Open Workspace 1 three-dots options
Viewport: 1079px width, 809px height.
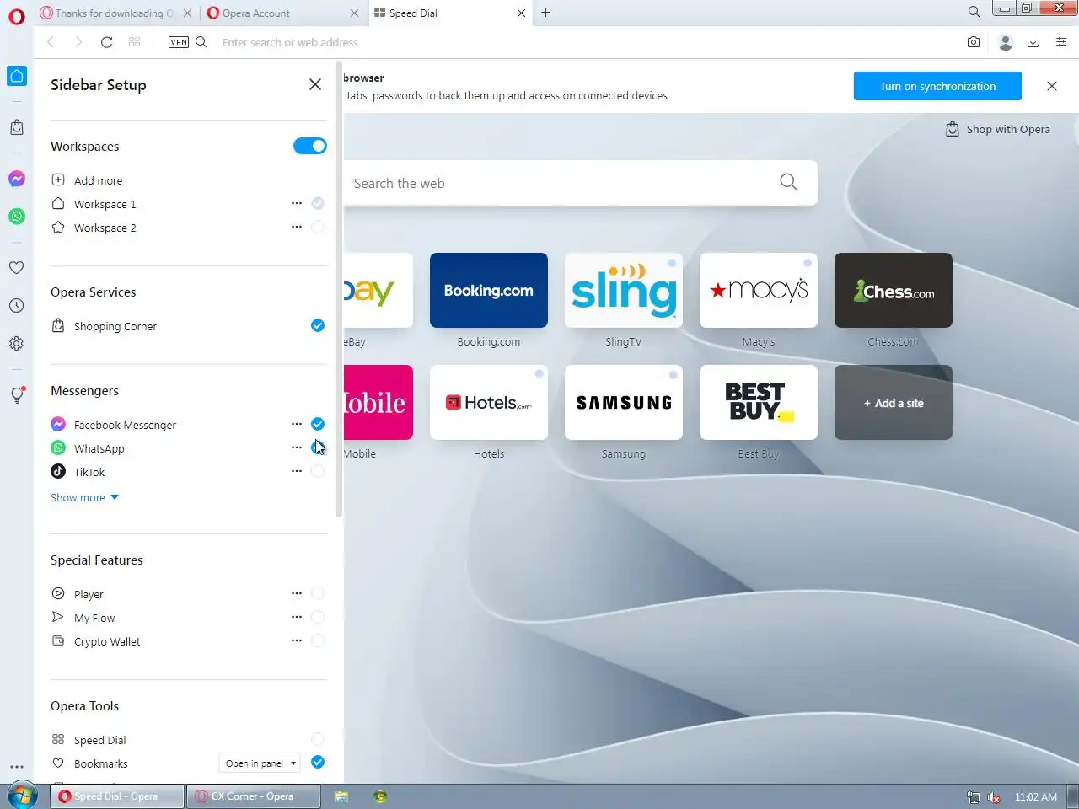(297, 203)
